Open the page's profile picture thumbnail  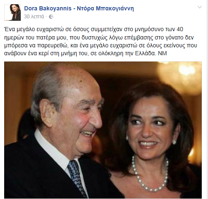pos(12,12)
